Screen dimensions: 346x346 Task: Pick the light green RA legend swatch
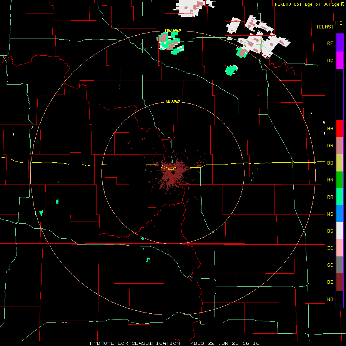339,197
